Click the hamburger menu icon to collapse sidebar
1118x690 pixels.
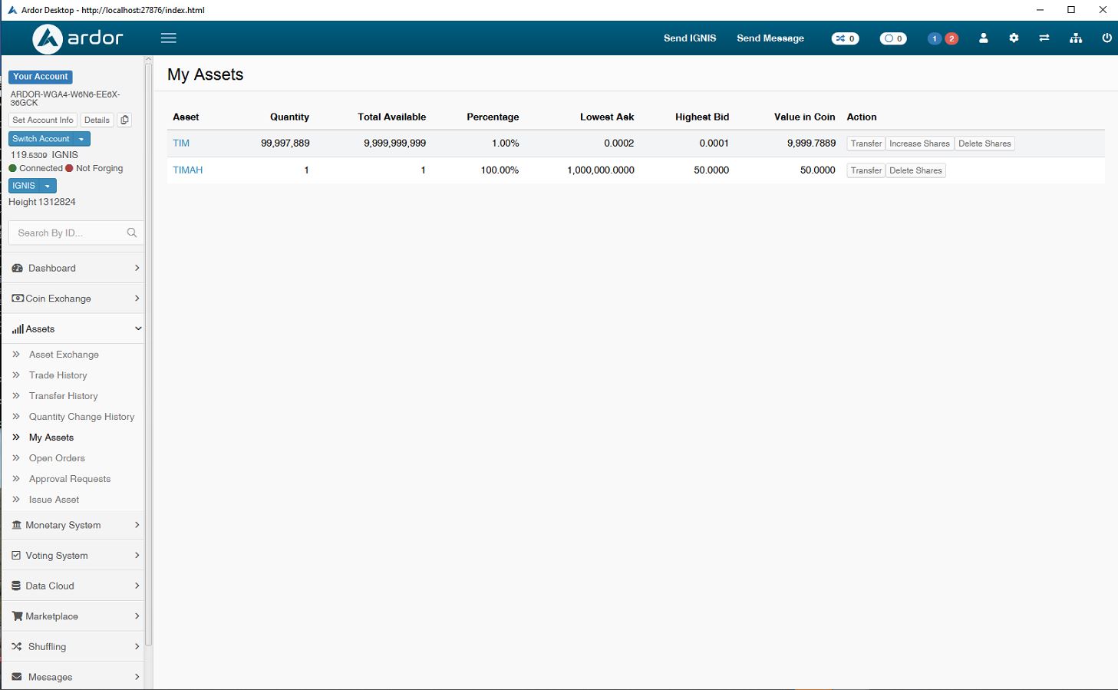click(x=169, y=38)
